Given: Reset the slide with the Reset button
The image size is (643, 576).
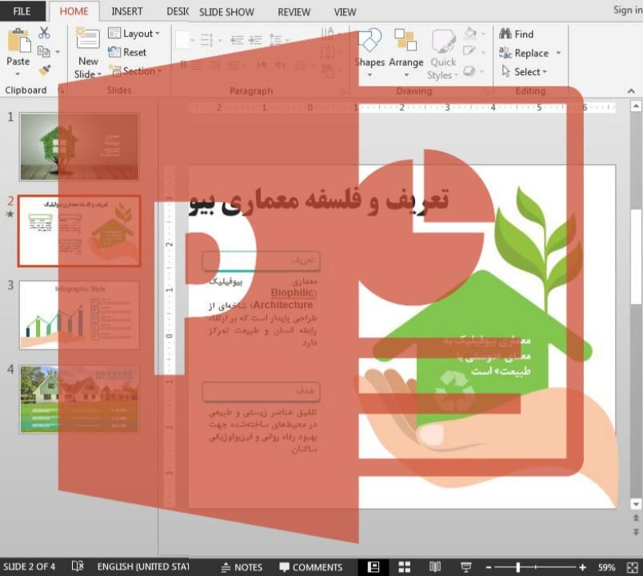Looking at the screenshot, I should point(127,52).
